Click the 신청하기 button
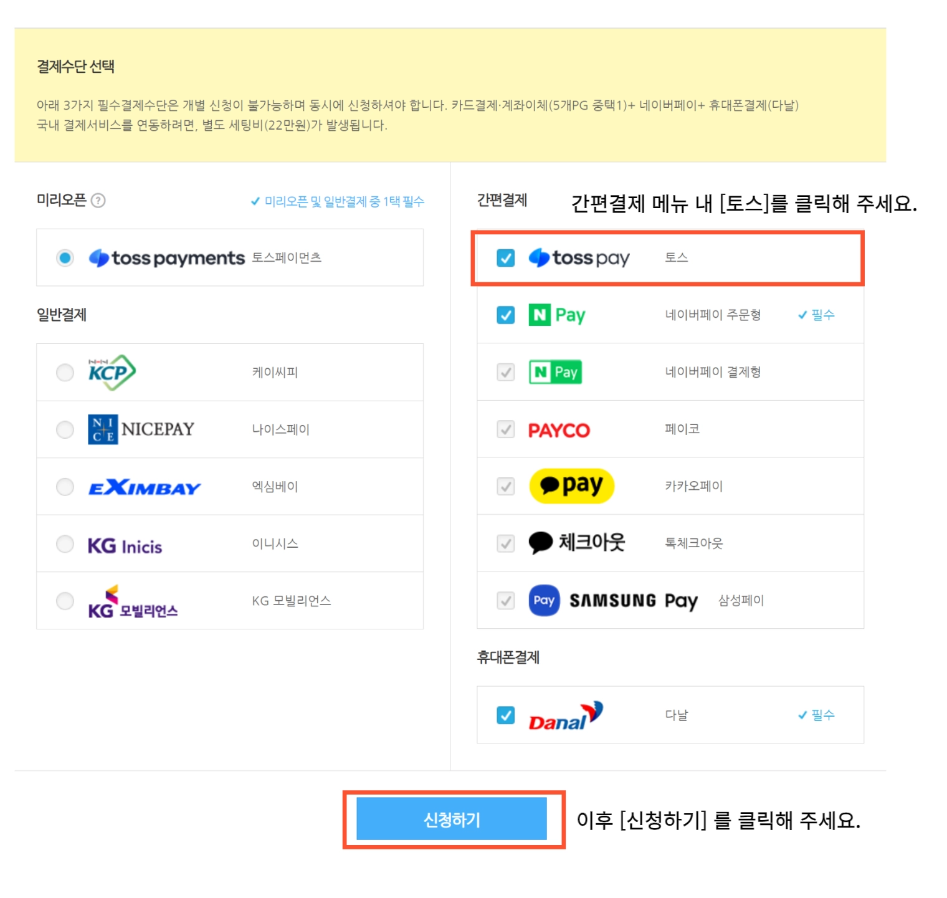This screenshot has height=898, width=947. tap(452, 819)
